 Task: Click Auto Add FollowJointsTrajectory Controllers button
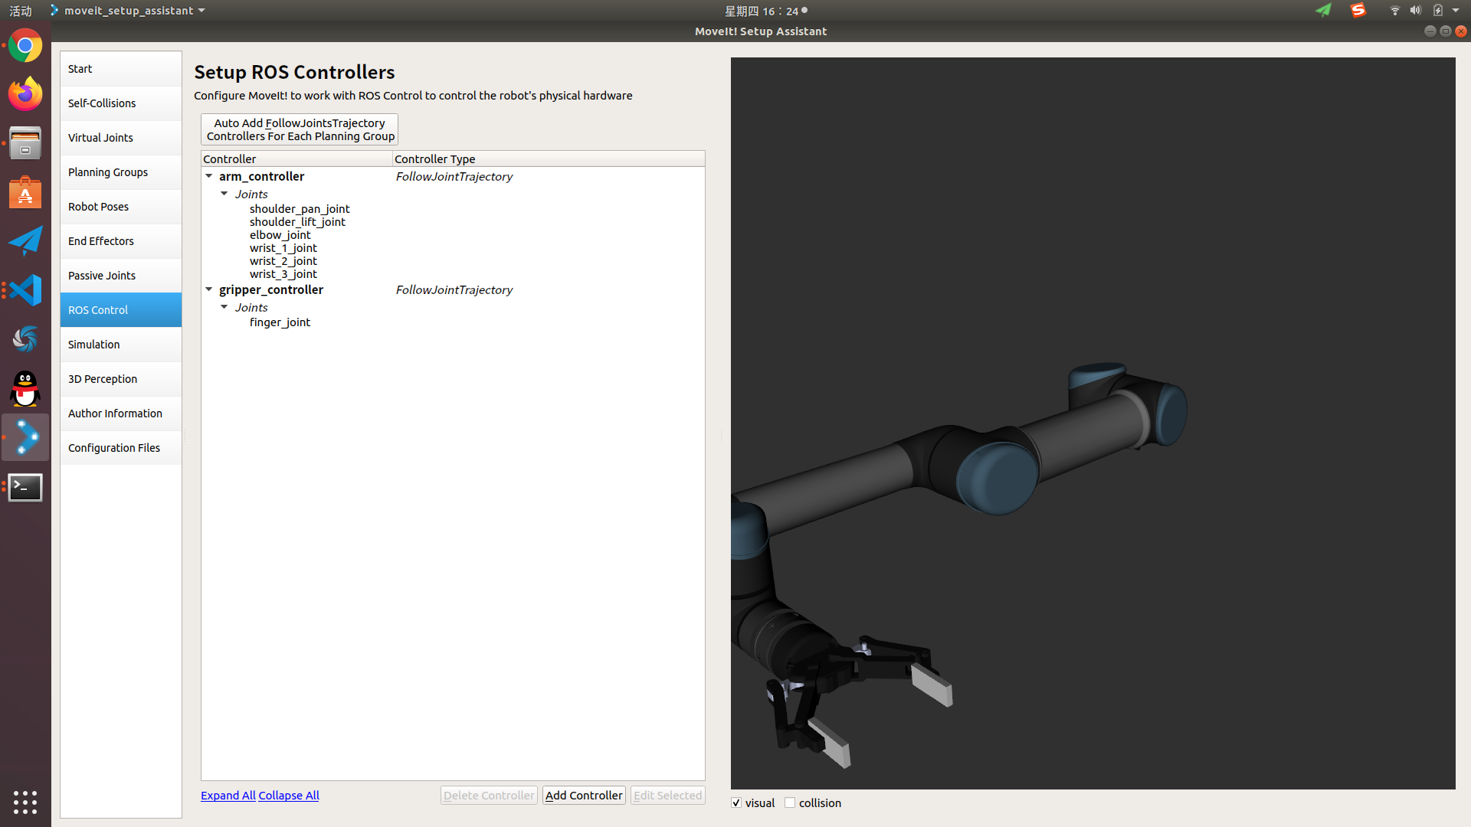point(300,129)
